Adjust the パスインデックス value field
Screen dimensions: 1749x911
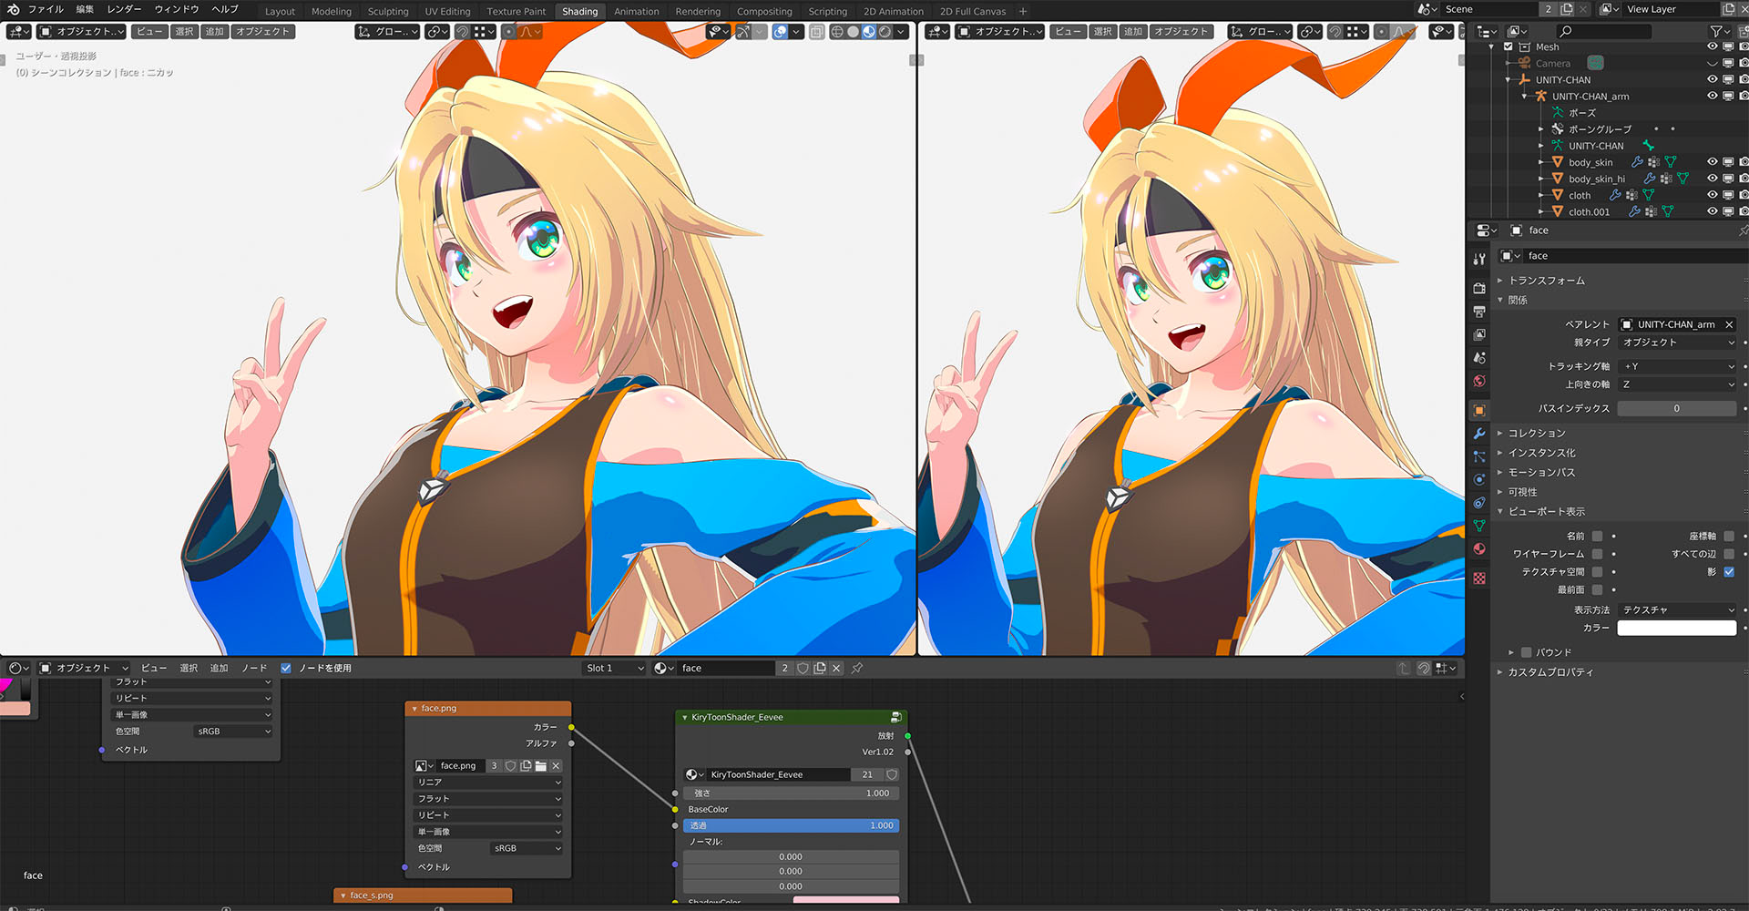pyautogui.click(x=1677, y=409)
